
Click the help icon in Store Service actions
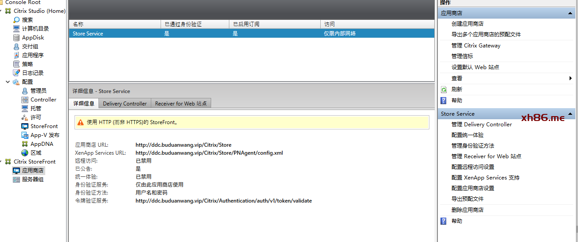(x=443, y=221)
